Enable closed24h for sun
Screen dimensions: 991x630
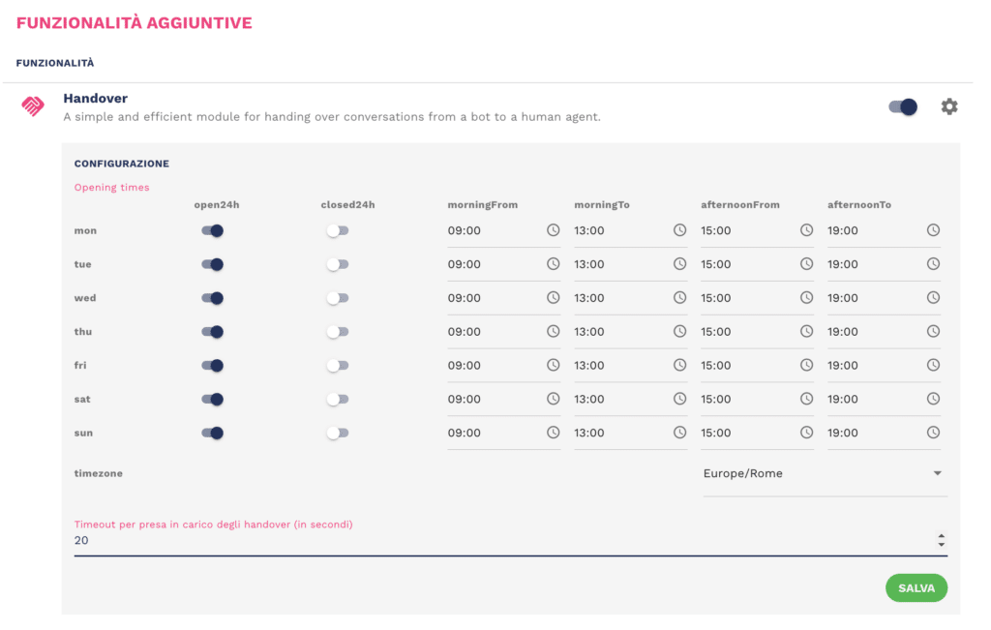tap(338, 433)
